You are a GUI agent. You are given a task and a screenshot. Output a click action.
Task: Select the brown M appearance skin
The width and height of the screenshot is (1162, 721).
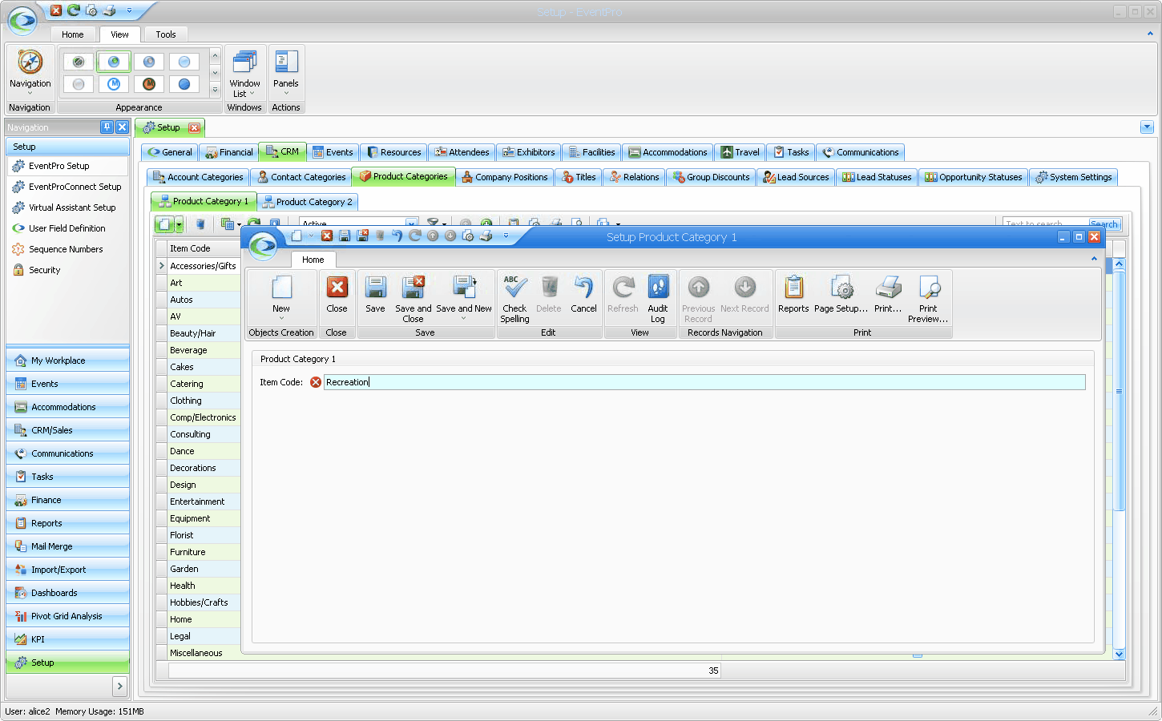149,83
